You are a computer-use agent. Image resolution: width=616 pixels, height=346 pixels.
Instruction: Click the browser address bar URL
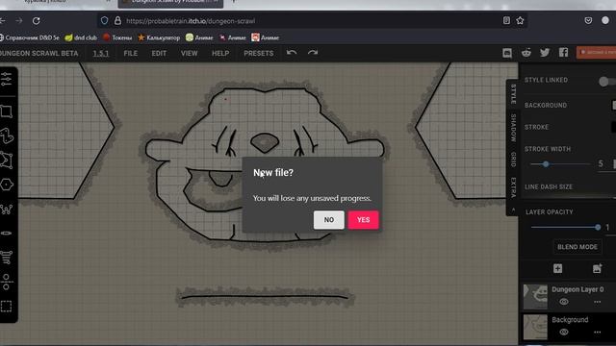click(191, 21)
